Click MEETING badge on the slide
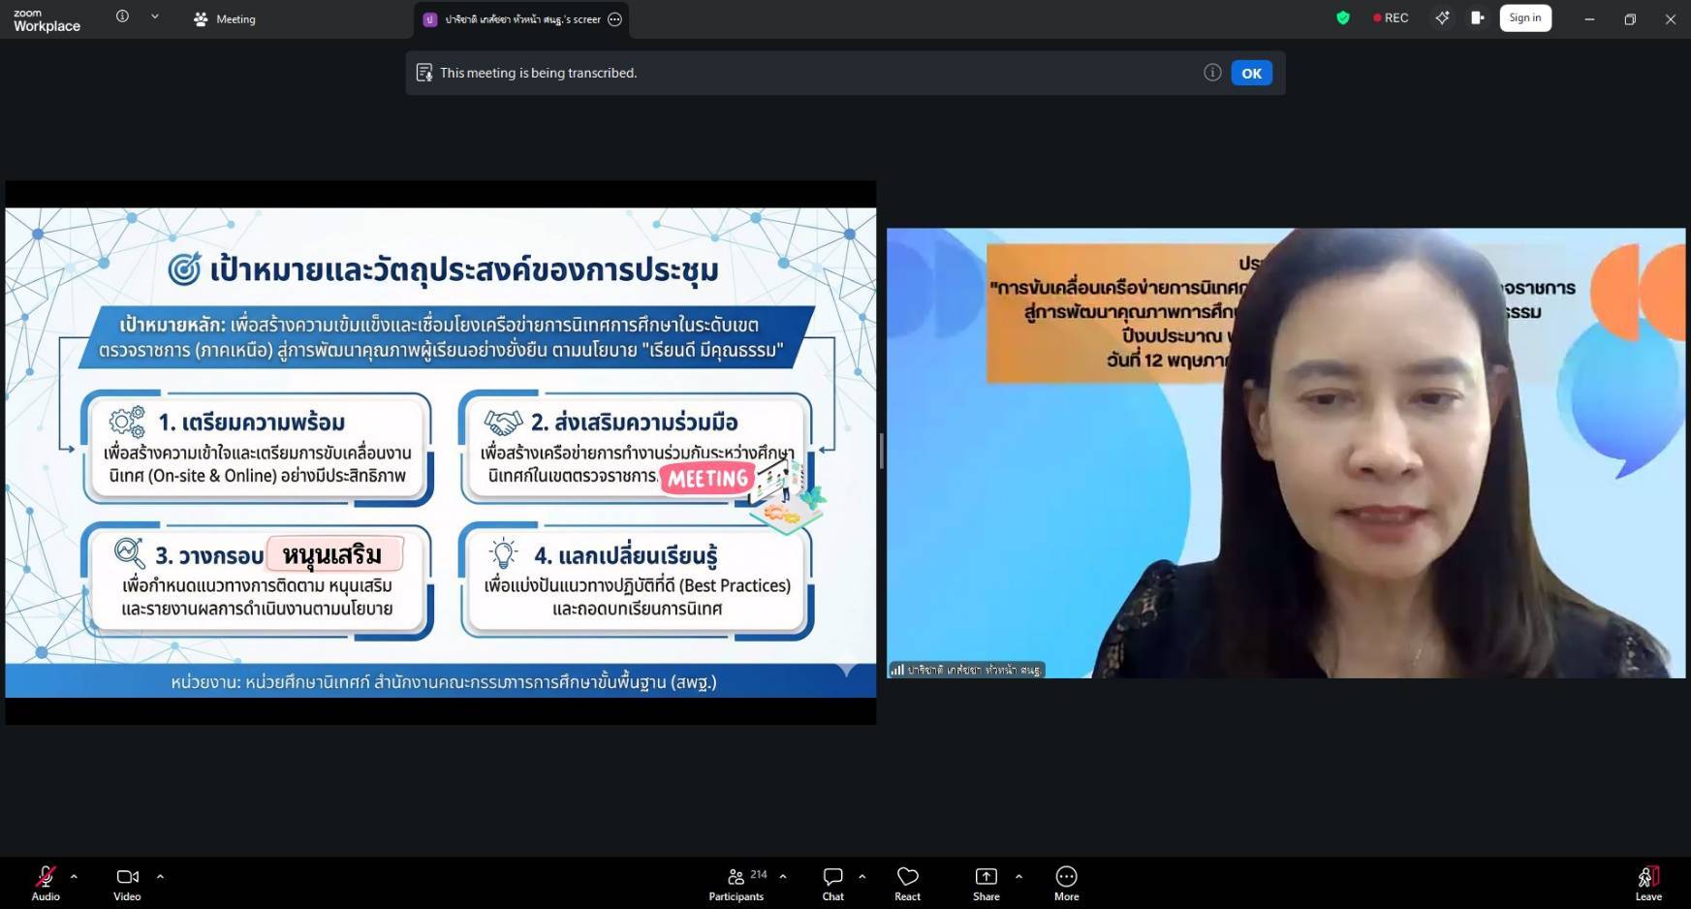This screenshot has width=1691, height=909. coord(707,478)
